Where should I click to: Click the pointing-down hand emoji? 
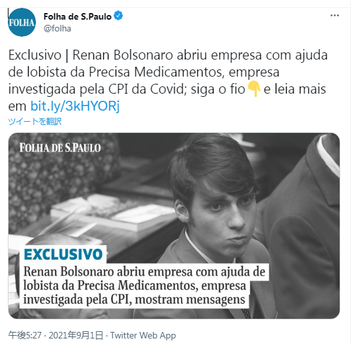(254, 89)
